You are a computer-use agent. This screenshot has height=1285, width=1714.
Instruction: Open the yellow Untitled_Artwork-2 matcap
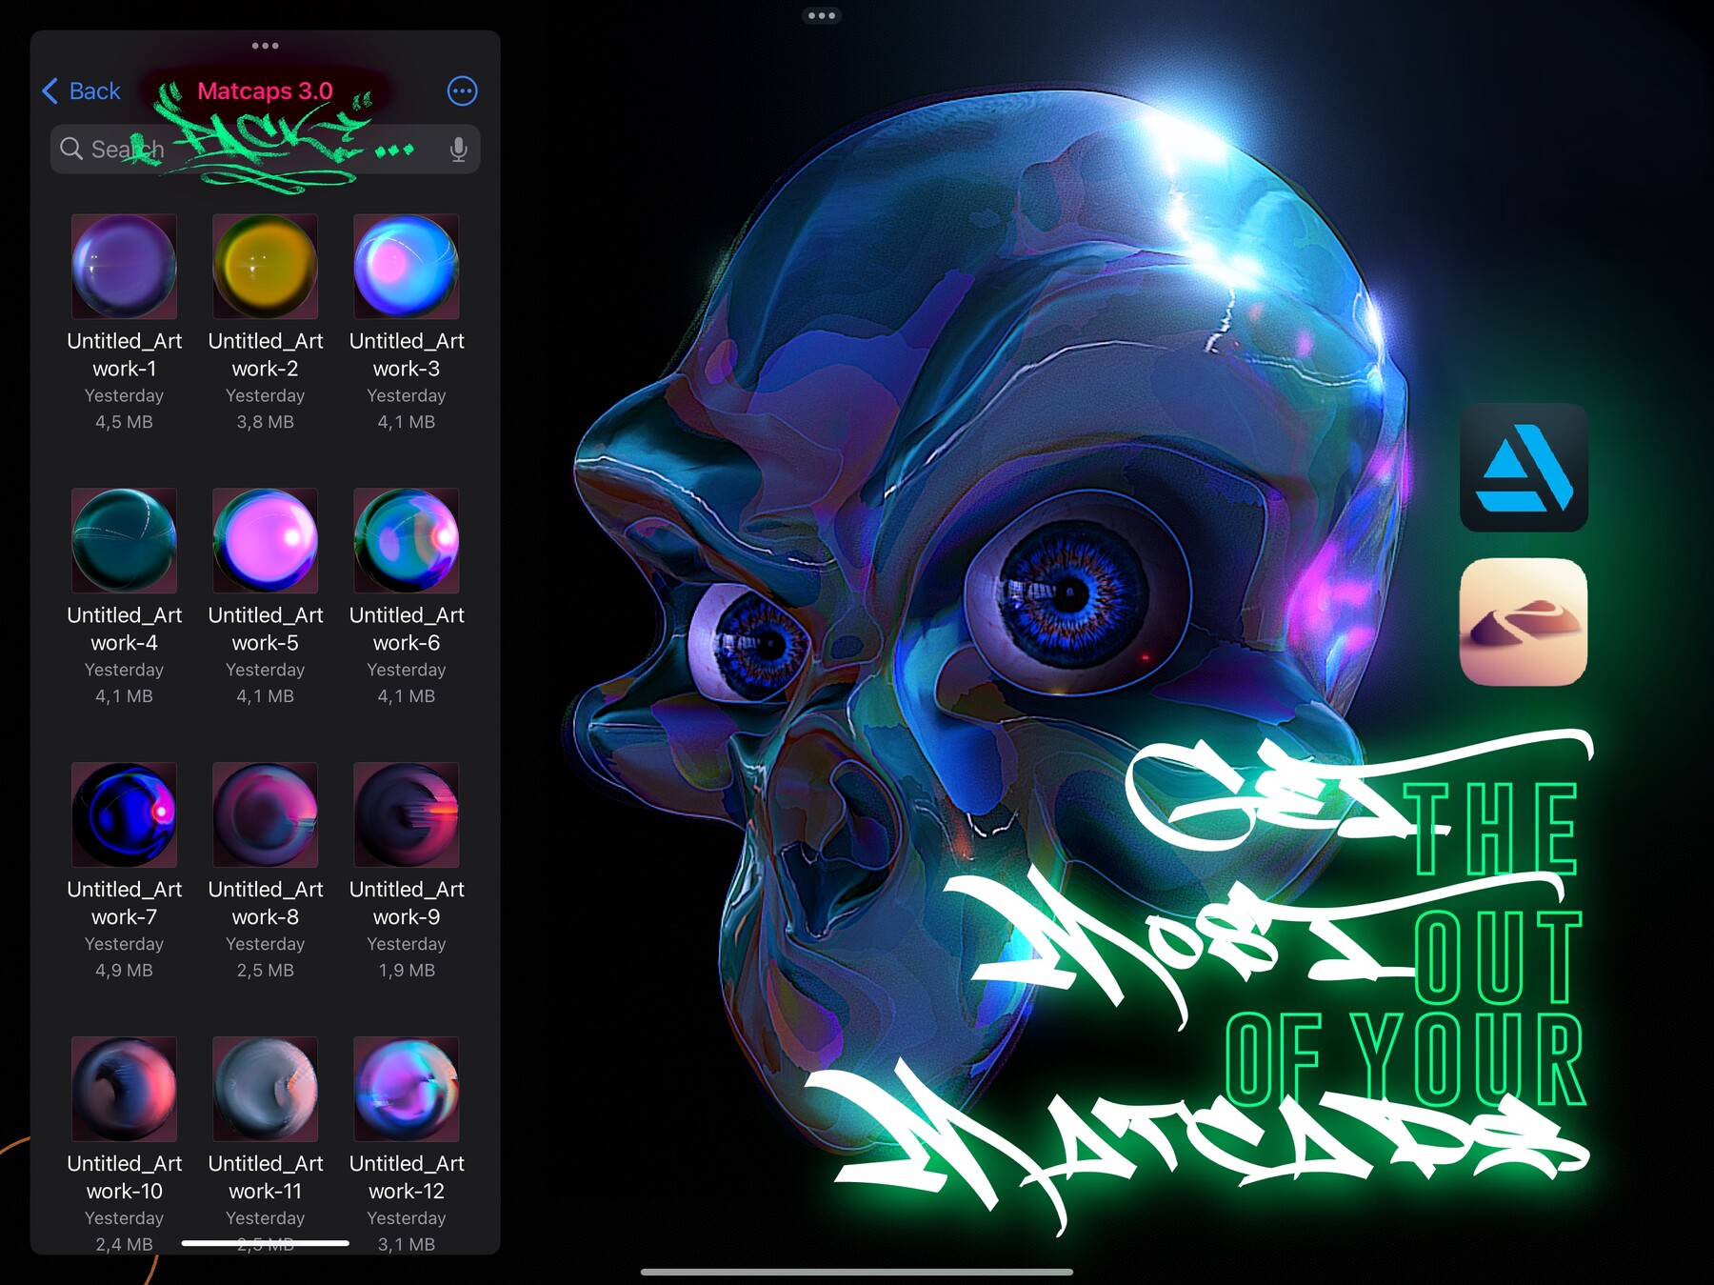[266, 266]
